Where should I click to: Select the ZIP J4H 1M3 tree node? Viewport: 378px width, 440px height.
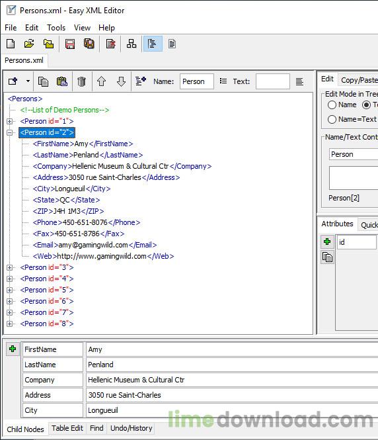click(68, 211)
